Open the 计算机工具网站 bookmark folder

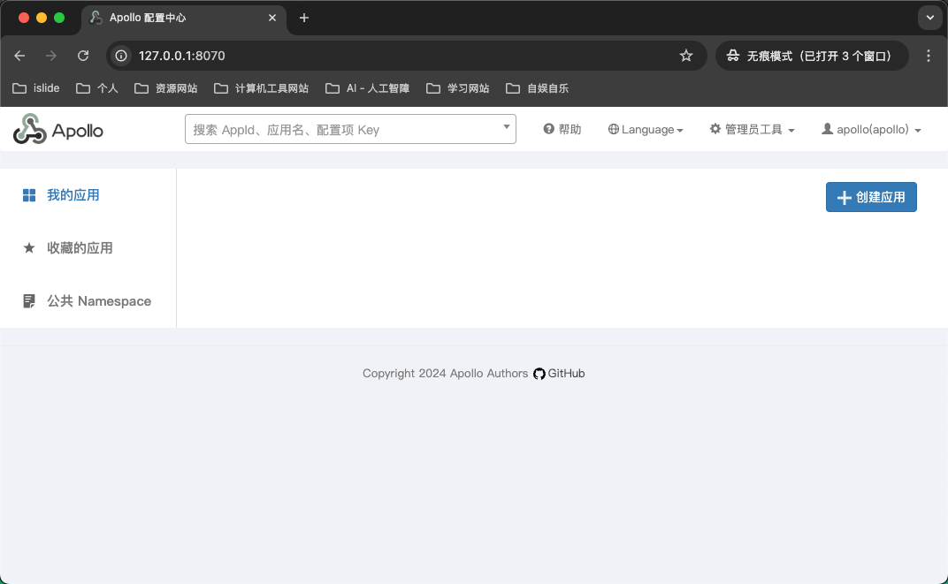coord(263,88)
